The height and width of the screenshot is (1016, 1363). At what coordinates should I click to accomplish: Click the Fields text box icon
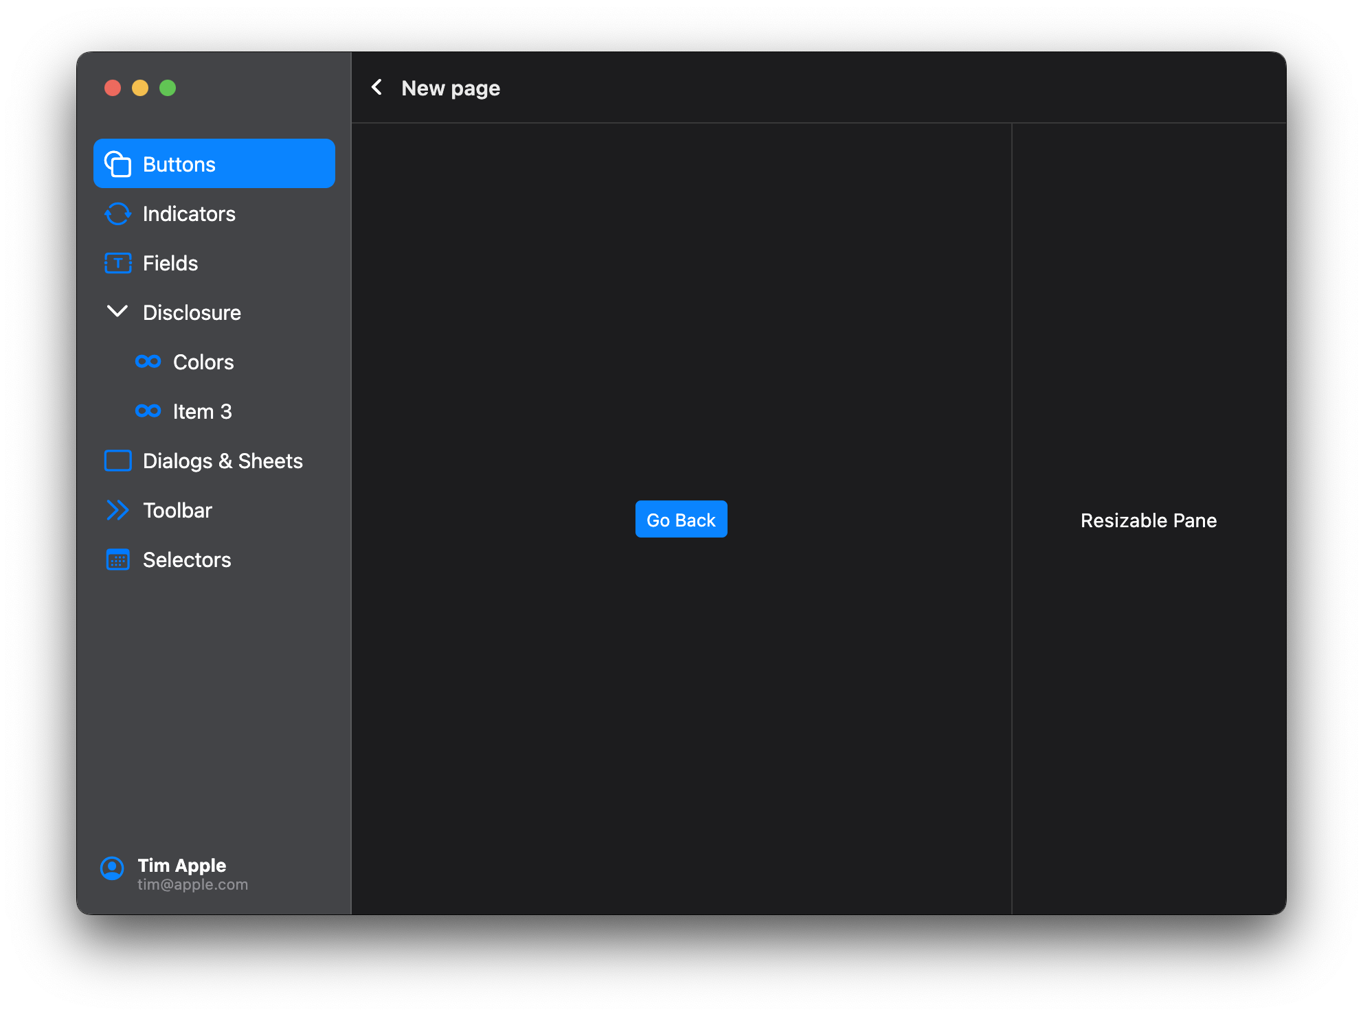click(x=117, y=263)
